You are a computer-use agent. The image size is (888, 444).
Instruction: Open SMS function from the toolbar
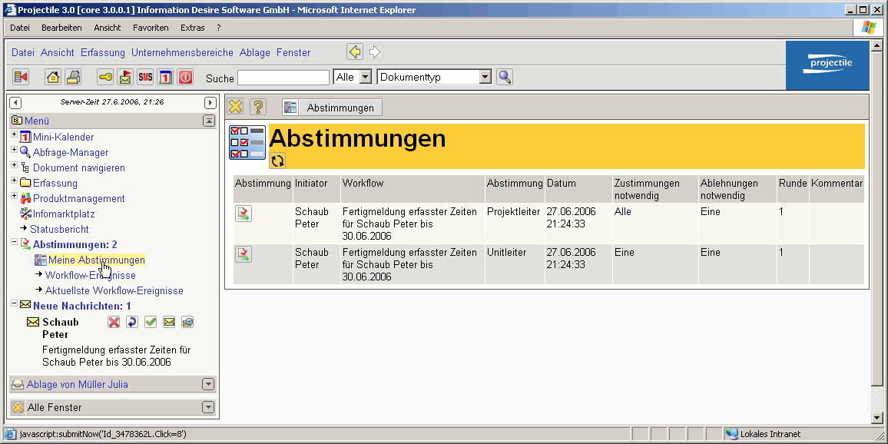tap(144, 77)
